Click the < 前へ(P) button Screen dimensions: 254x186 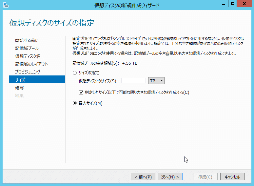tap(143, 176)
